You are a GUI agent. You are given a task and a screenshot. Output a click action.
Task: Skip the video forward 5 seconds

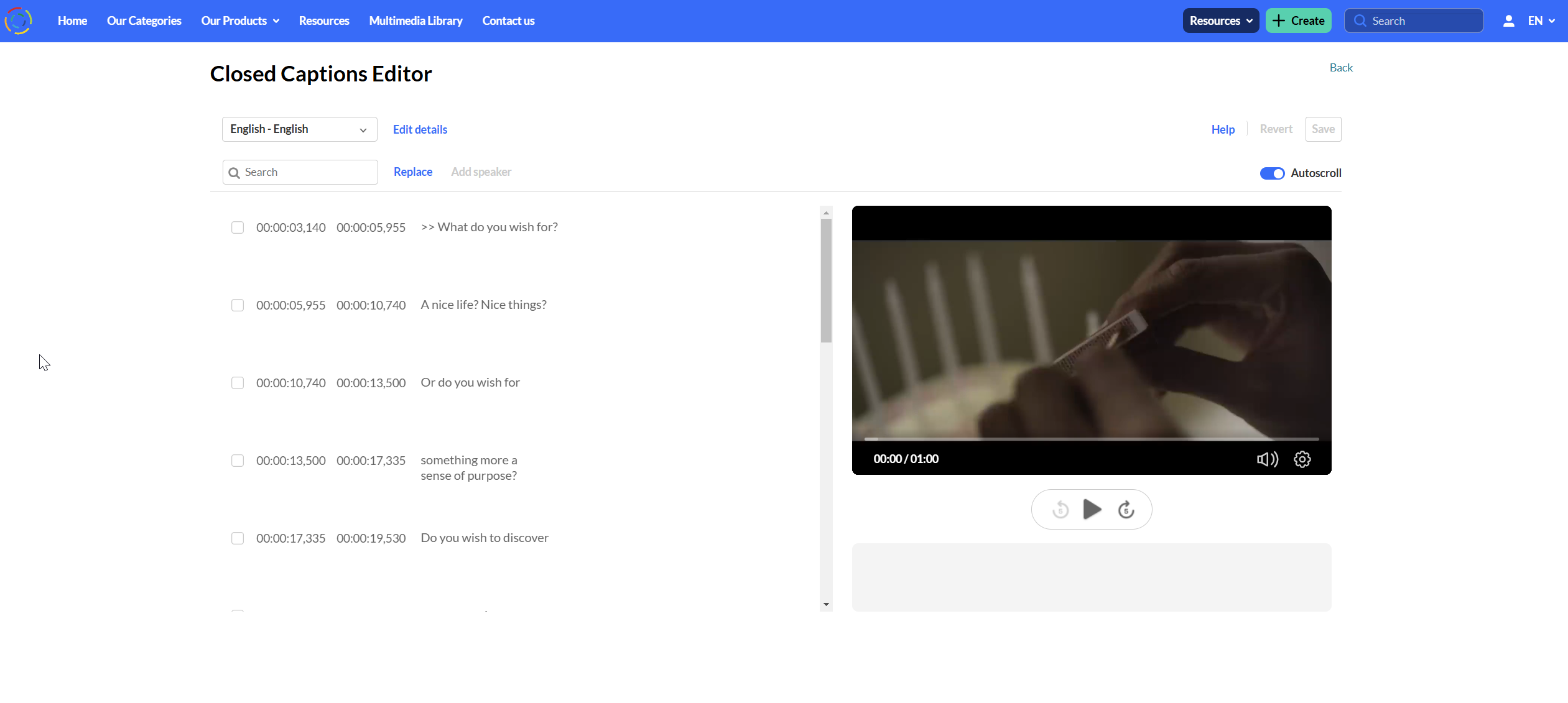point(1126,509)
